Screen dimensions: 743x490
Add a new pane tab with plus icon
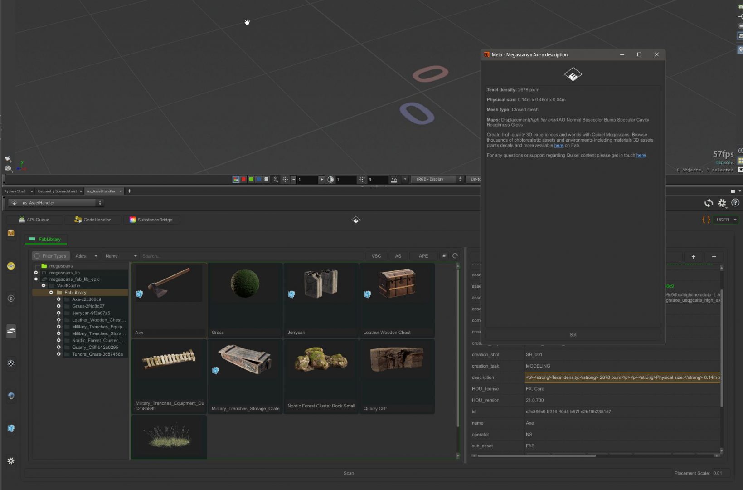130,191
